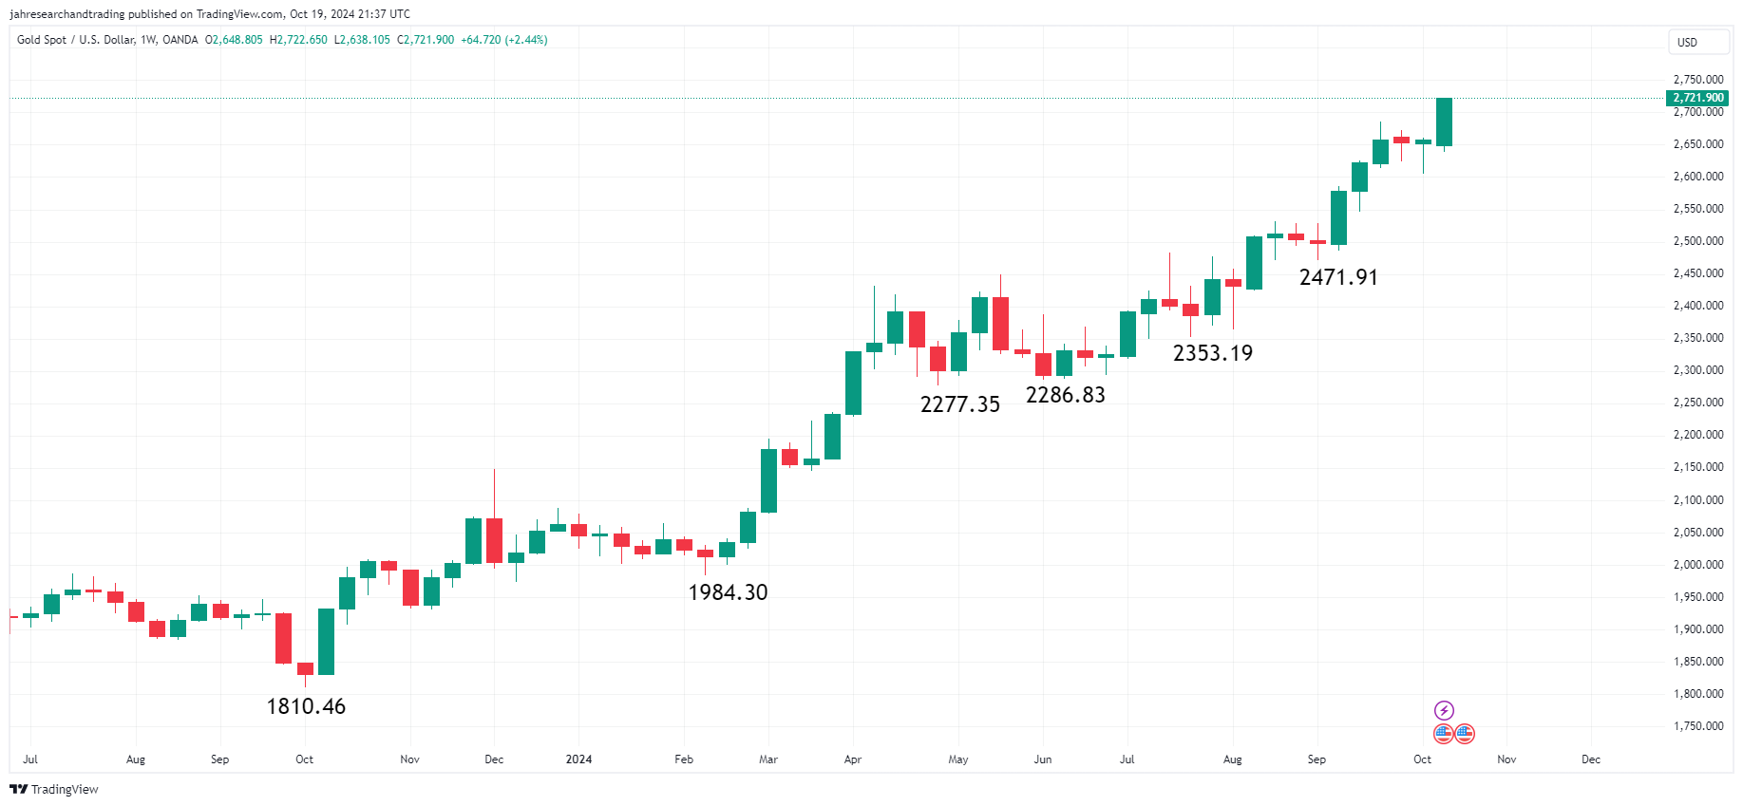The image size is (1743, 806).
Task: Click the 2024 year marker on time axis
Action: coord(578,759)
